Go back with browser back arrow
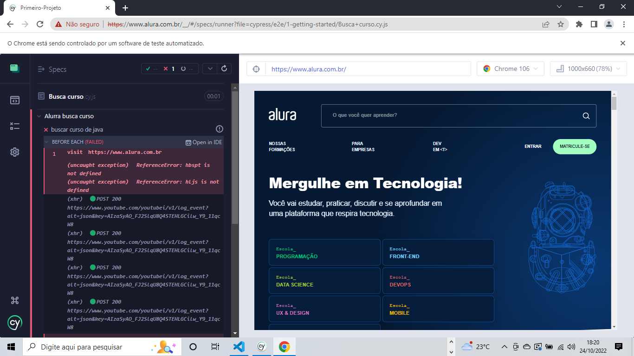This screenshot has width=634, height=356. (x=10, y=24)
